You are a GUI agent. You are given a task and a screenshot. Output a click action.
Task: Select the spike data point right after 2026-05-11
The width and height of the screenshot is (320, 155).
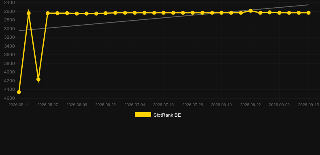(x=29, y=13)
